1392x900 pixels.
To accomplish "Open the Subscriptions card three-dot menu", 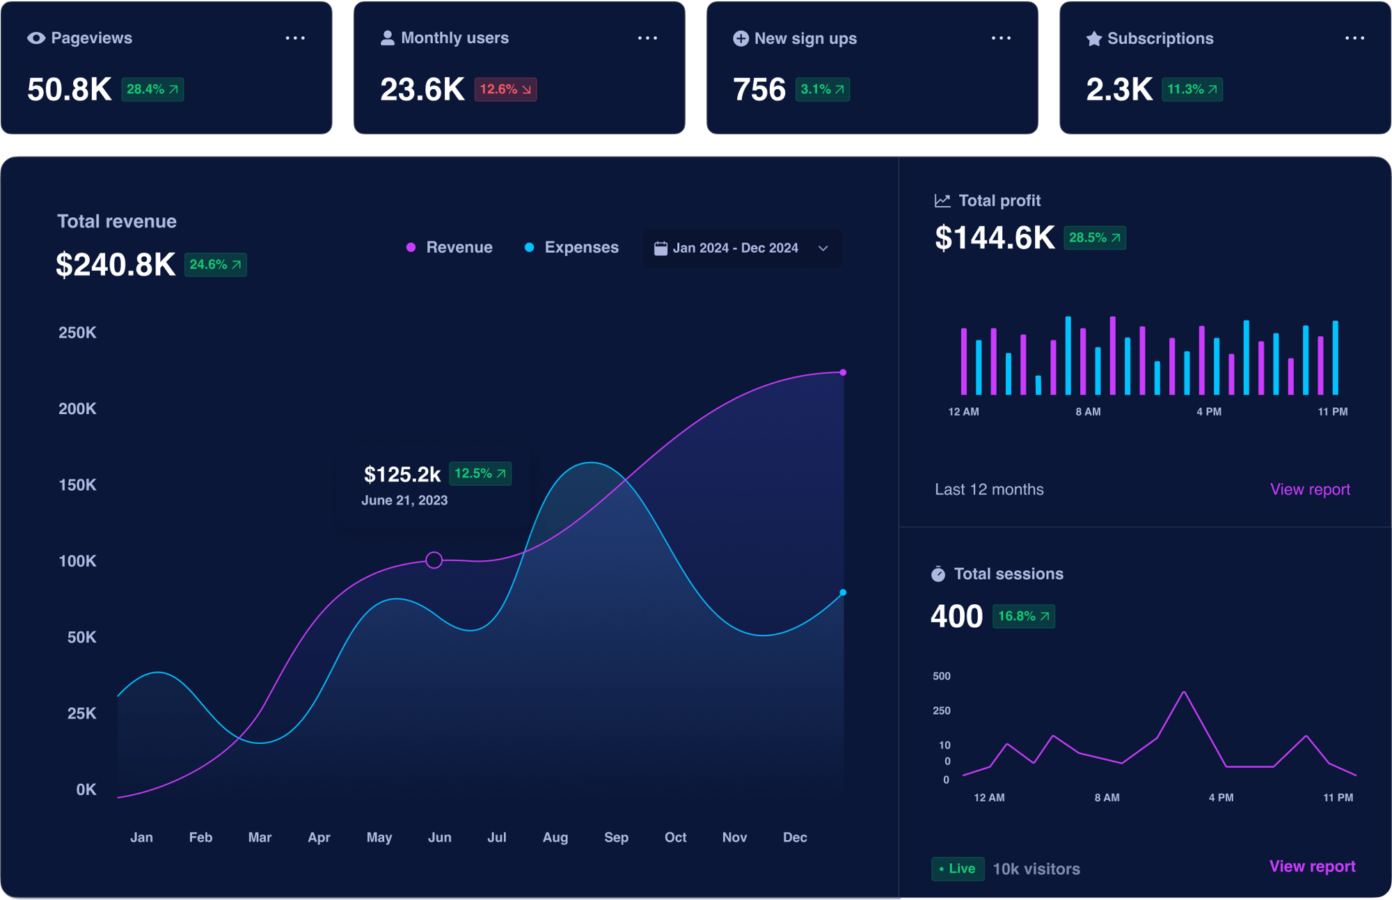I will (x=1354, y=38).
